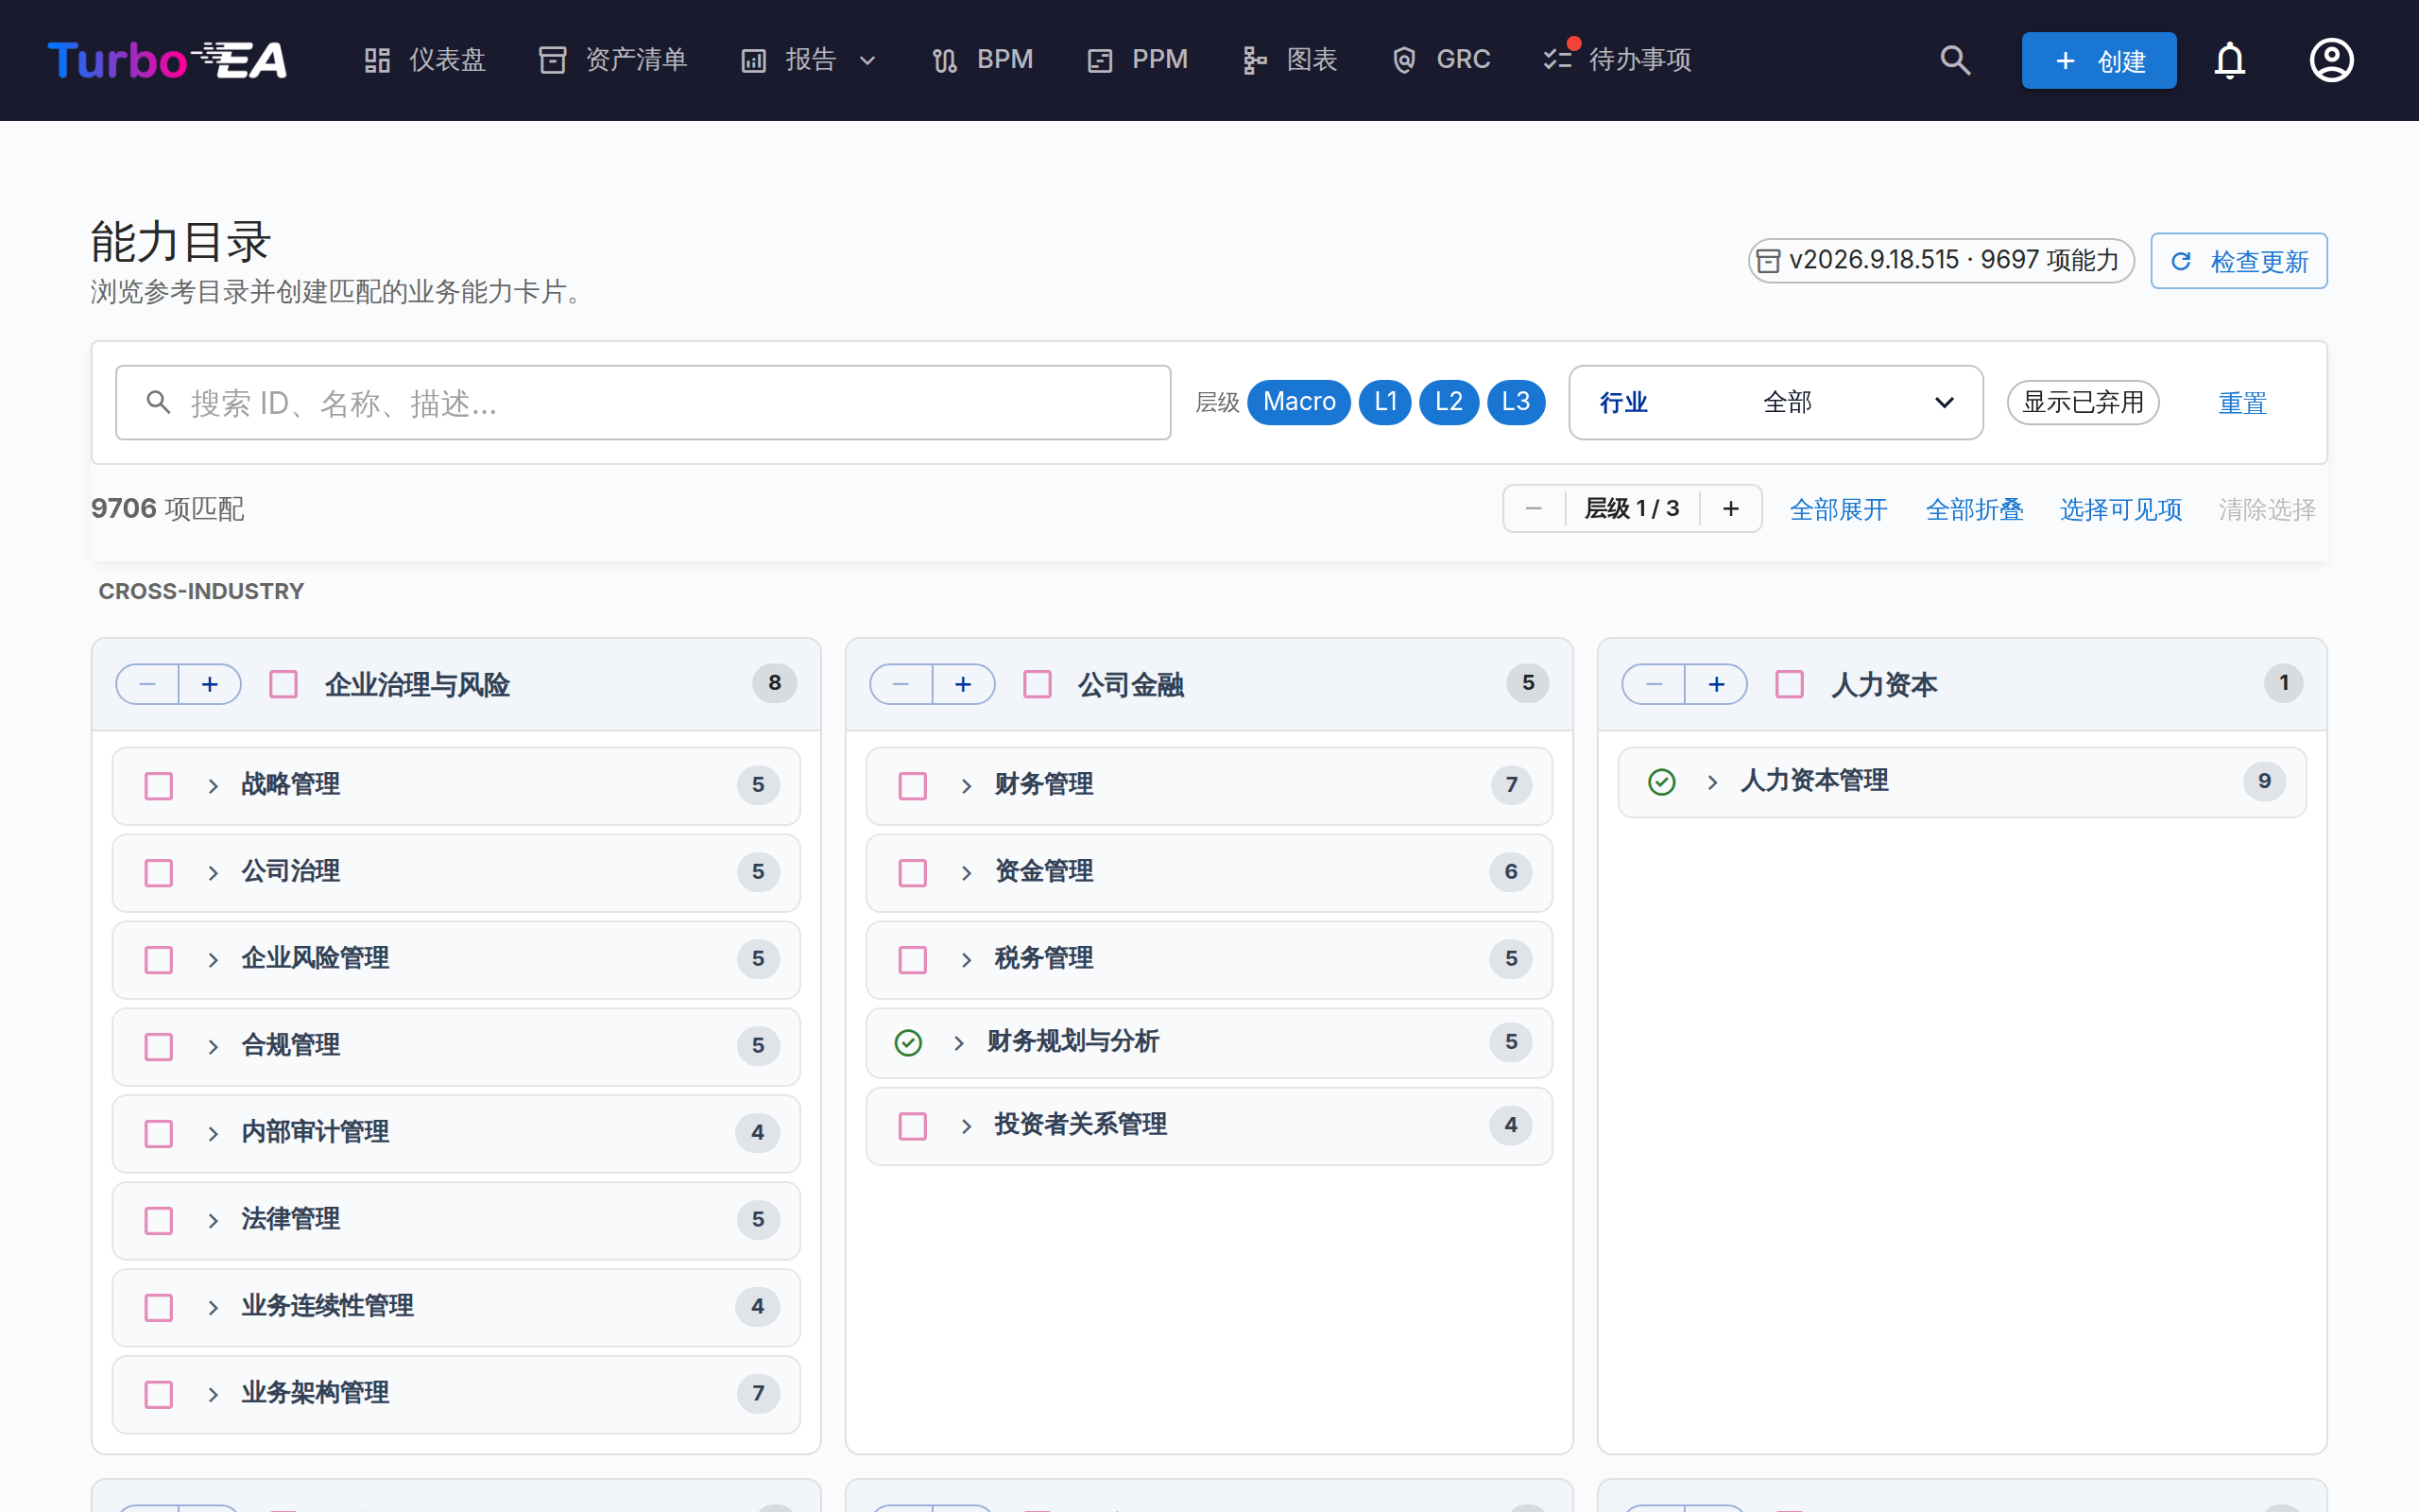Open the user account avatar menu
Image resolution: width=2419 pixels, height=1512 pixels.
(2331, 60)
